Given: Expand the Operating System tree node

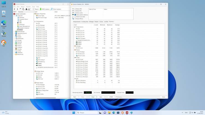Looking at the screenshot, I should (14, 33).
